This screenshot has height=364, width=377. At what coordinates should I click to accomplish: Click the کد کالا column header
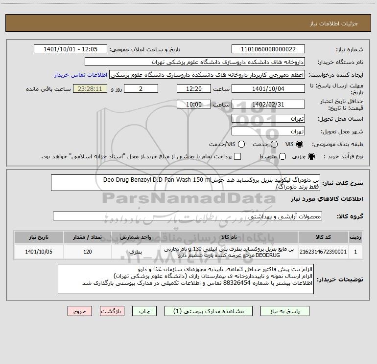(x=323, y=237)
